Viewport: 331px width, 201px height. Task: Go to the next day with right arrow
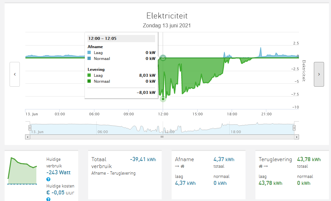(319, 74)
